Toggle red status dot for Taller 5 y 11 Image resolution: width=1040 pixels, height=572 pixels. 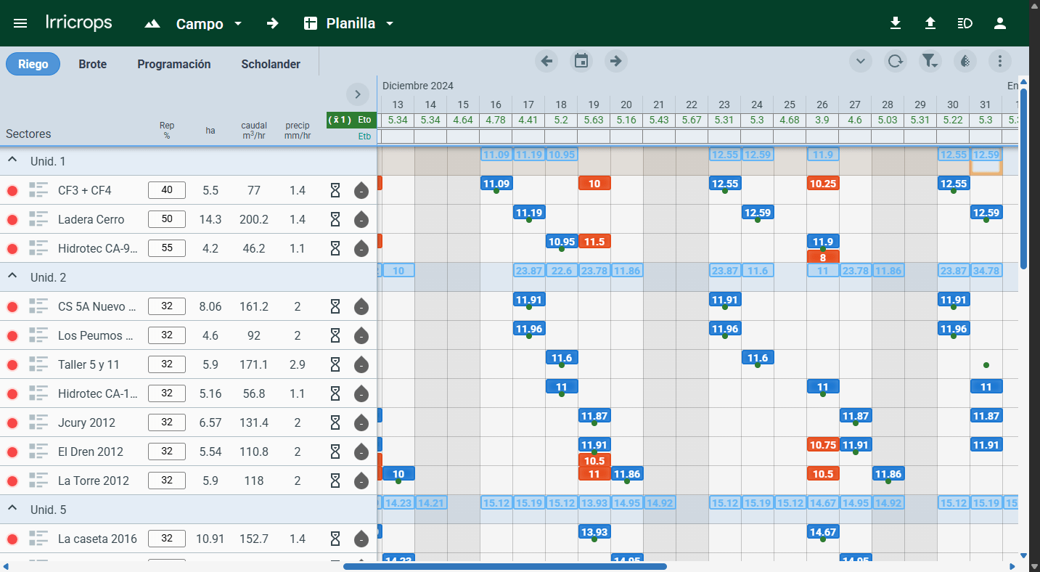[12, 365]
